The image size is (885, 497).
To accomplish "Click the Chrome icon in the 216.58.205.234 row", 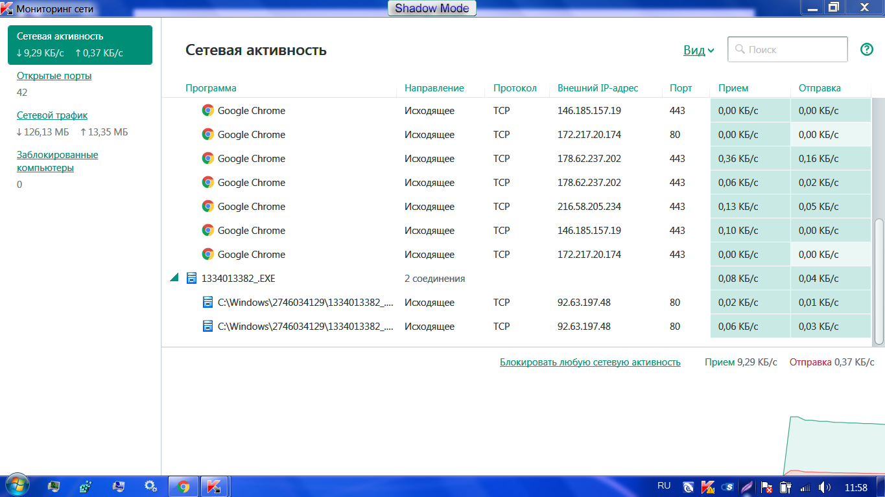I will click(x=207, y=206).
